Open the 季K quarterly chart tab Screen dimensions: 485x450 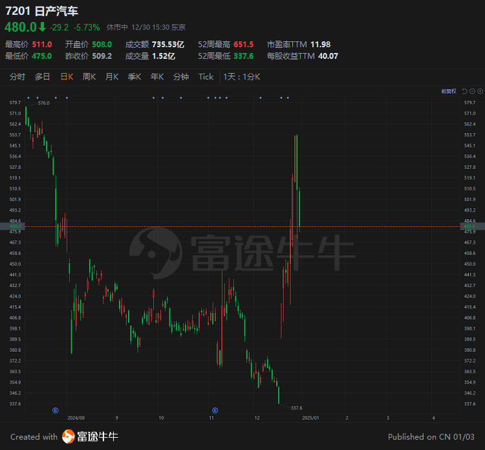click(x=135, y=77)
